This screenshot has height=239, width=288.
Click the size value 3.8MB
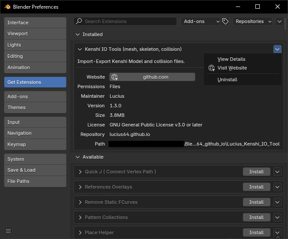[117, 115]
